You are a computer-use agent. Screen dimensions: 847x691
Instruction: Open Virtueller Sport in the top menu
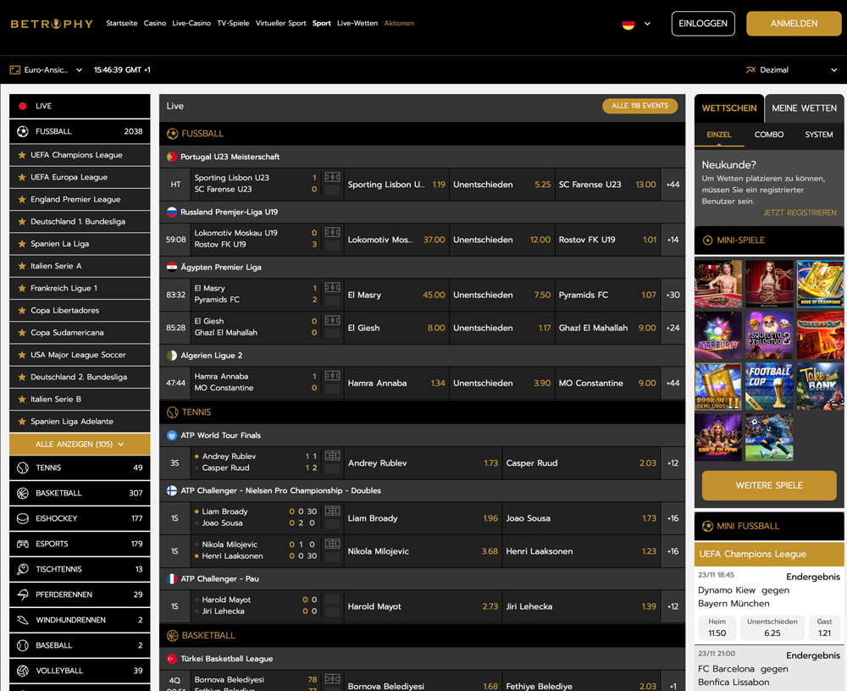click(x=280, y=23)
